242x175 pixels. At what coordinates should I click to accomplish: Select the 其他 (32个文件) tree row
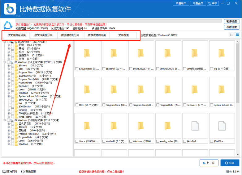29,48
